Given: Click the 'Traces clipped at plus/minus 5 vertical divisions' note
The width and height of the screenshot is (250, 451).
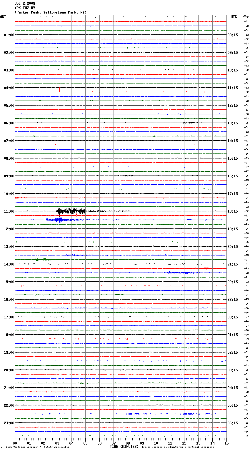Looking at the screenshot, I should (178, 447).
